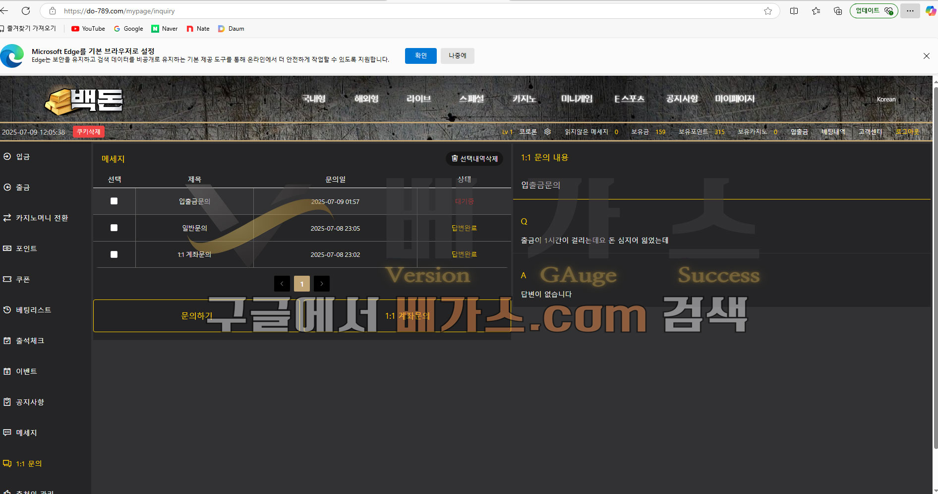Click the 쿠폰 coupon ticket icon
Image resolution: width=938 pixels, height=494 pixels.
pyautogui.click(x=7, y=279)
